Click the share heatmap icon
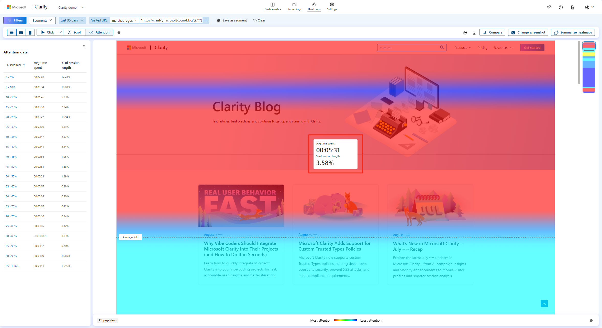 (x=465, y=33)
